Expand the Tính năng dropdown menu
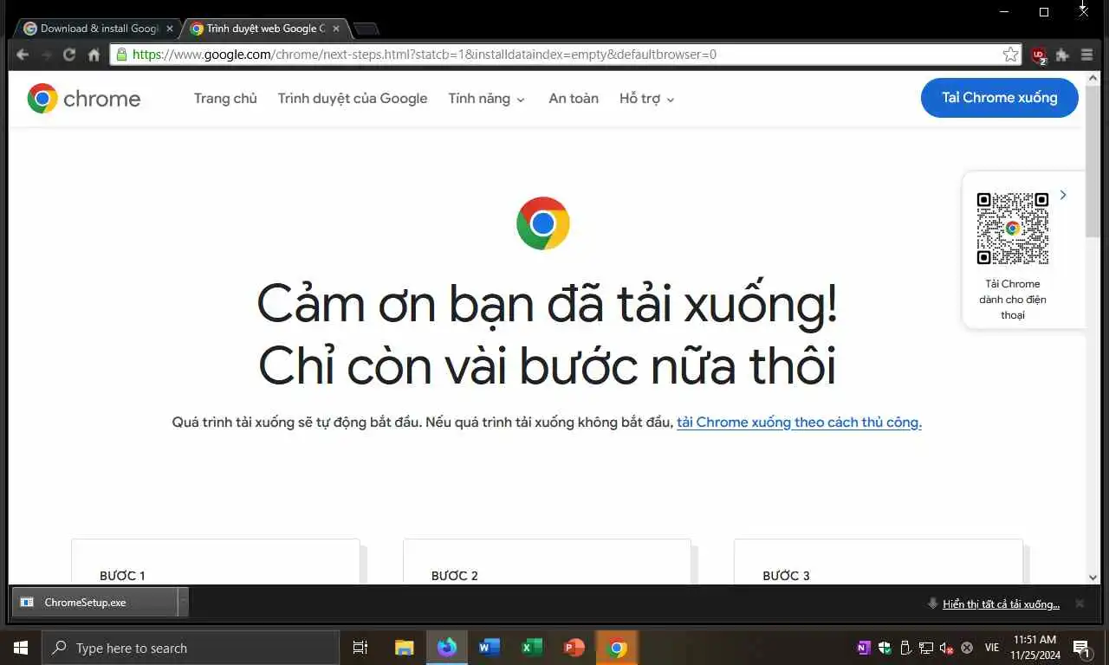The height and width of the screenshot is (665, 1109). click(x=486, y=99)
